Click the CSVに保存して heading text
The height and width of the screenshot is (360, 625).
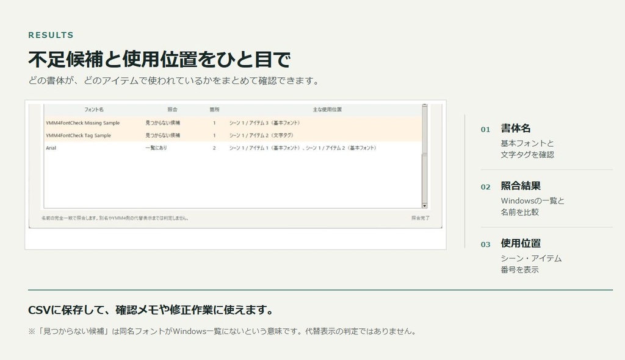click(x=151, y=310)
